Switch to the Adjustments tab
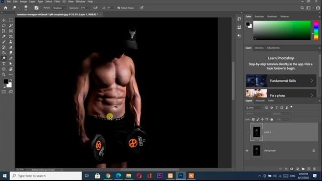Screen dimensions: 322x181 pyautogui.click(x=273, y=48)
